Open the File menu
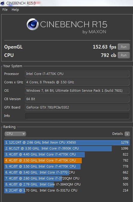Image resolution: width=133 pixels, height=202 pixels. point(5,10)
